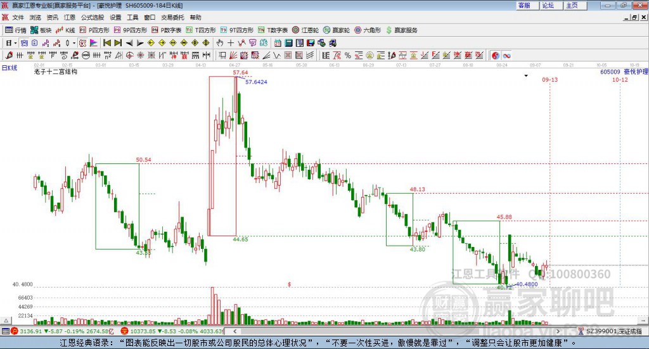Launch the 江恩轮 Gann wheel

(305, 30)
